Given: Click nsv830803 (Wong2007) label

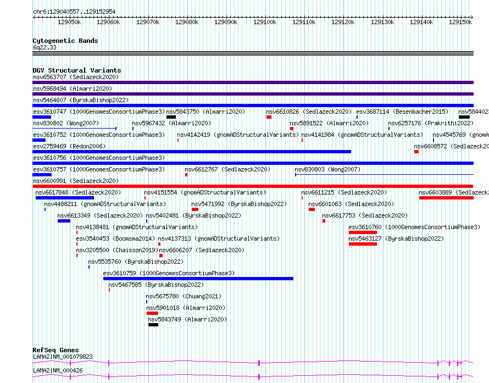Looking at the screenshot, I should pos(327,169).
